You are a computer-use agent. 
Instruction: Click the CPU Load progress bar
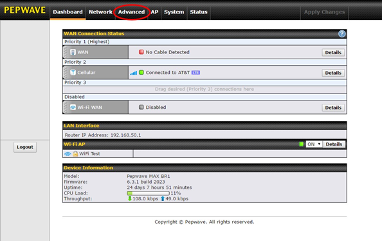pyautogui.click(x=148, y=193)
